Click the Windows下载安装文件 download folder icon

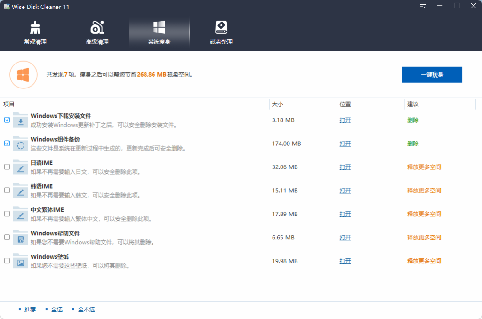coord(21,120)
